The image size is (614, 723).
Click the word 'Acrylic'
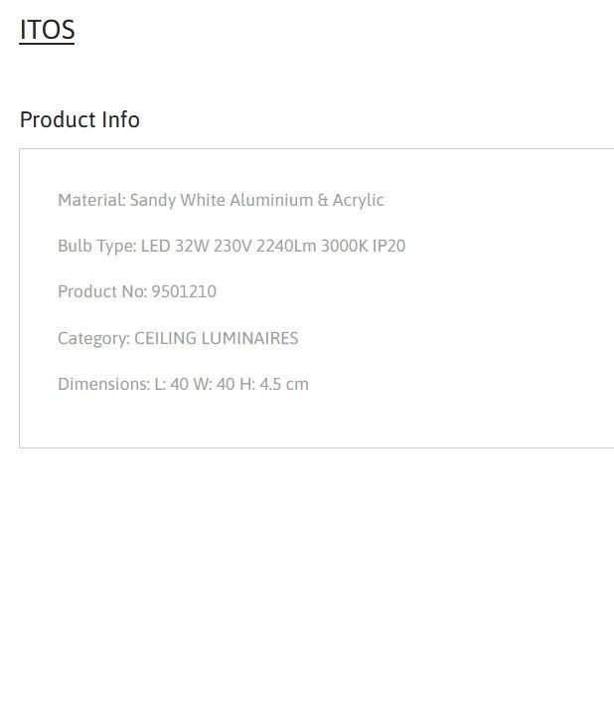(359, 200)
